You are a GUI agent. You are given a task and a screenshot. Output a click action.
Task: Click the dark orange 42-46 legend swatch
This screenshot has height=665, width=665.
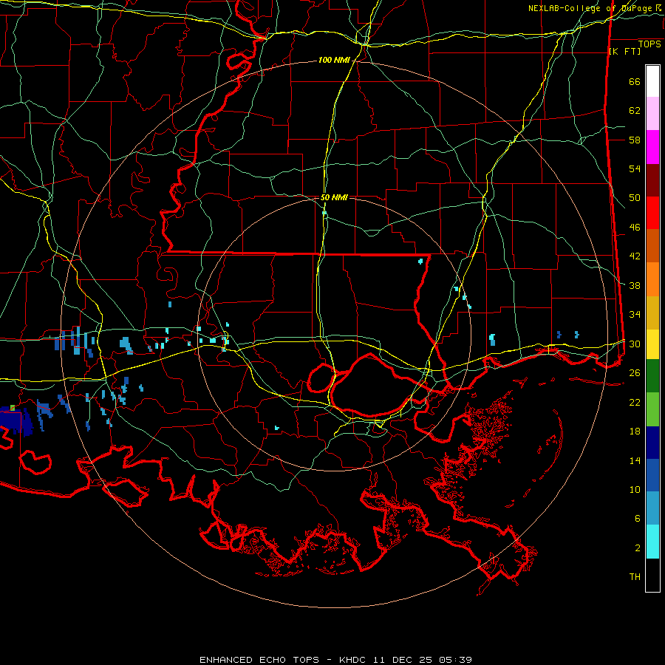tap(652, 245)
